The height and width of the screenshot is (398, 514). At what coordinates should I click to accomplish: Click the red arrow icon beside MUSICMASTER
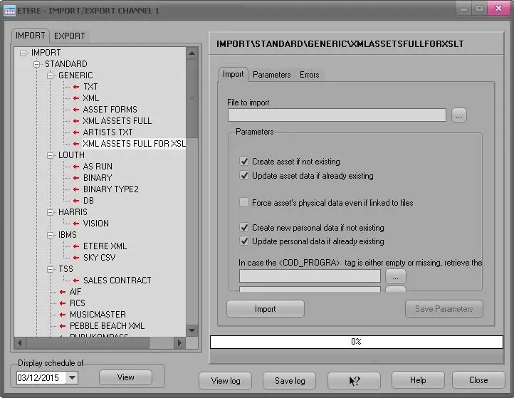tap(63, 315)
